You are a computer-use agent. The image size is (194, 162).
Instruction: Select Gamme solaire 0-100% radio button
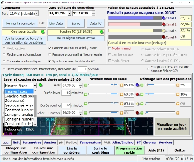click(x=143, y=49)
